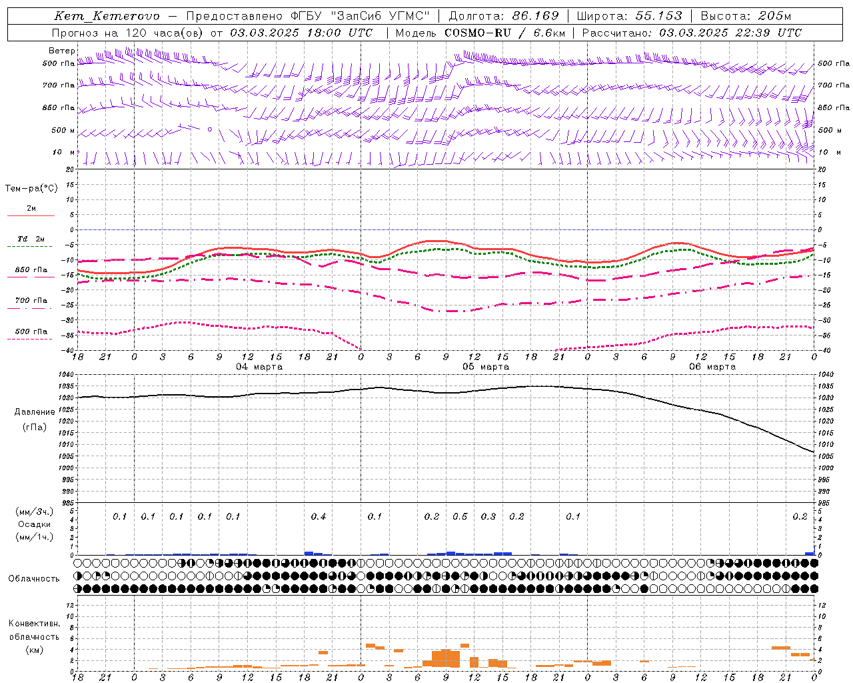Click the 0.4 precipitation value
Image resolution: width=853 pixels, height=683 pixels.
[319, 517]
